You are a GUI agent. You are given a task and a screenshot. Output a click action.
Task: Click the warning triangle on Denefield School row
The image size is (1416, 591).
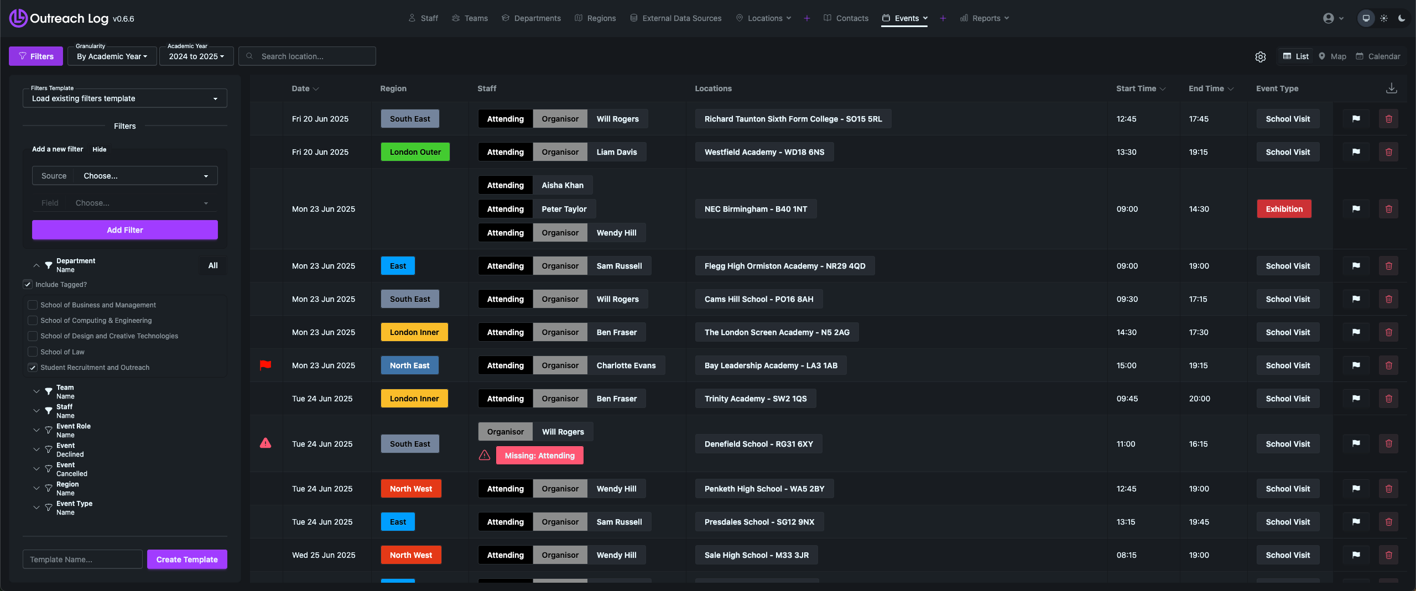[265, 443]
